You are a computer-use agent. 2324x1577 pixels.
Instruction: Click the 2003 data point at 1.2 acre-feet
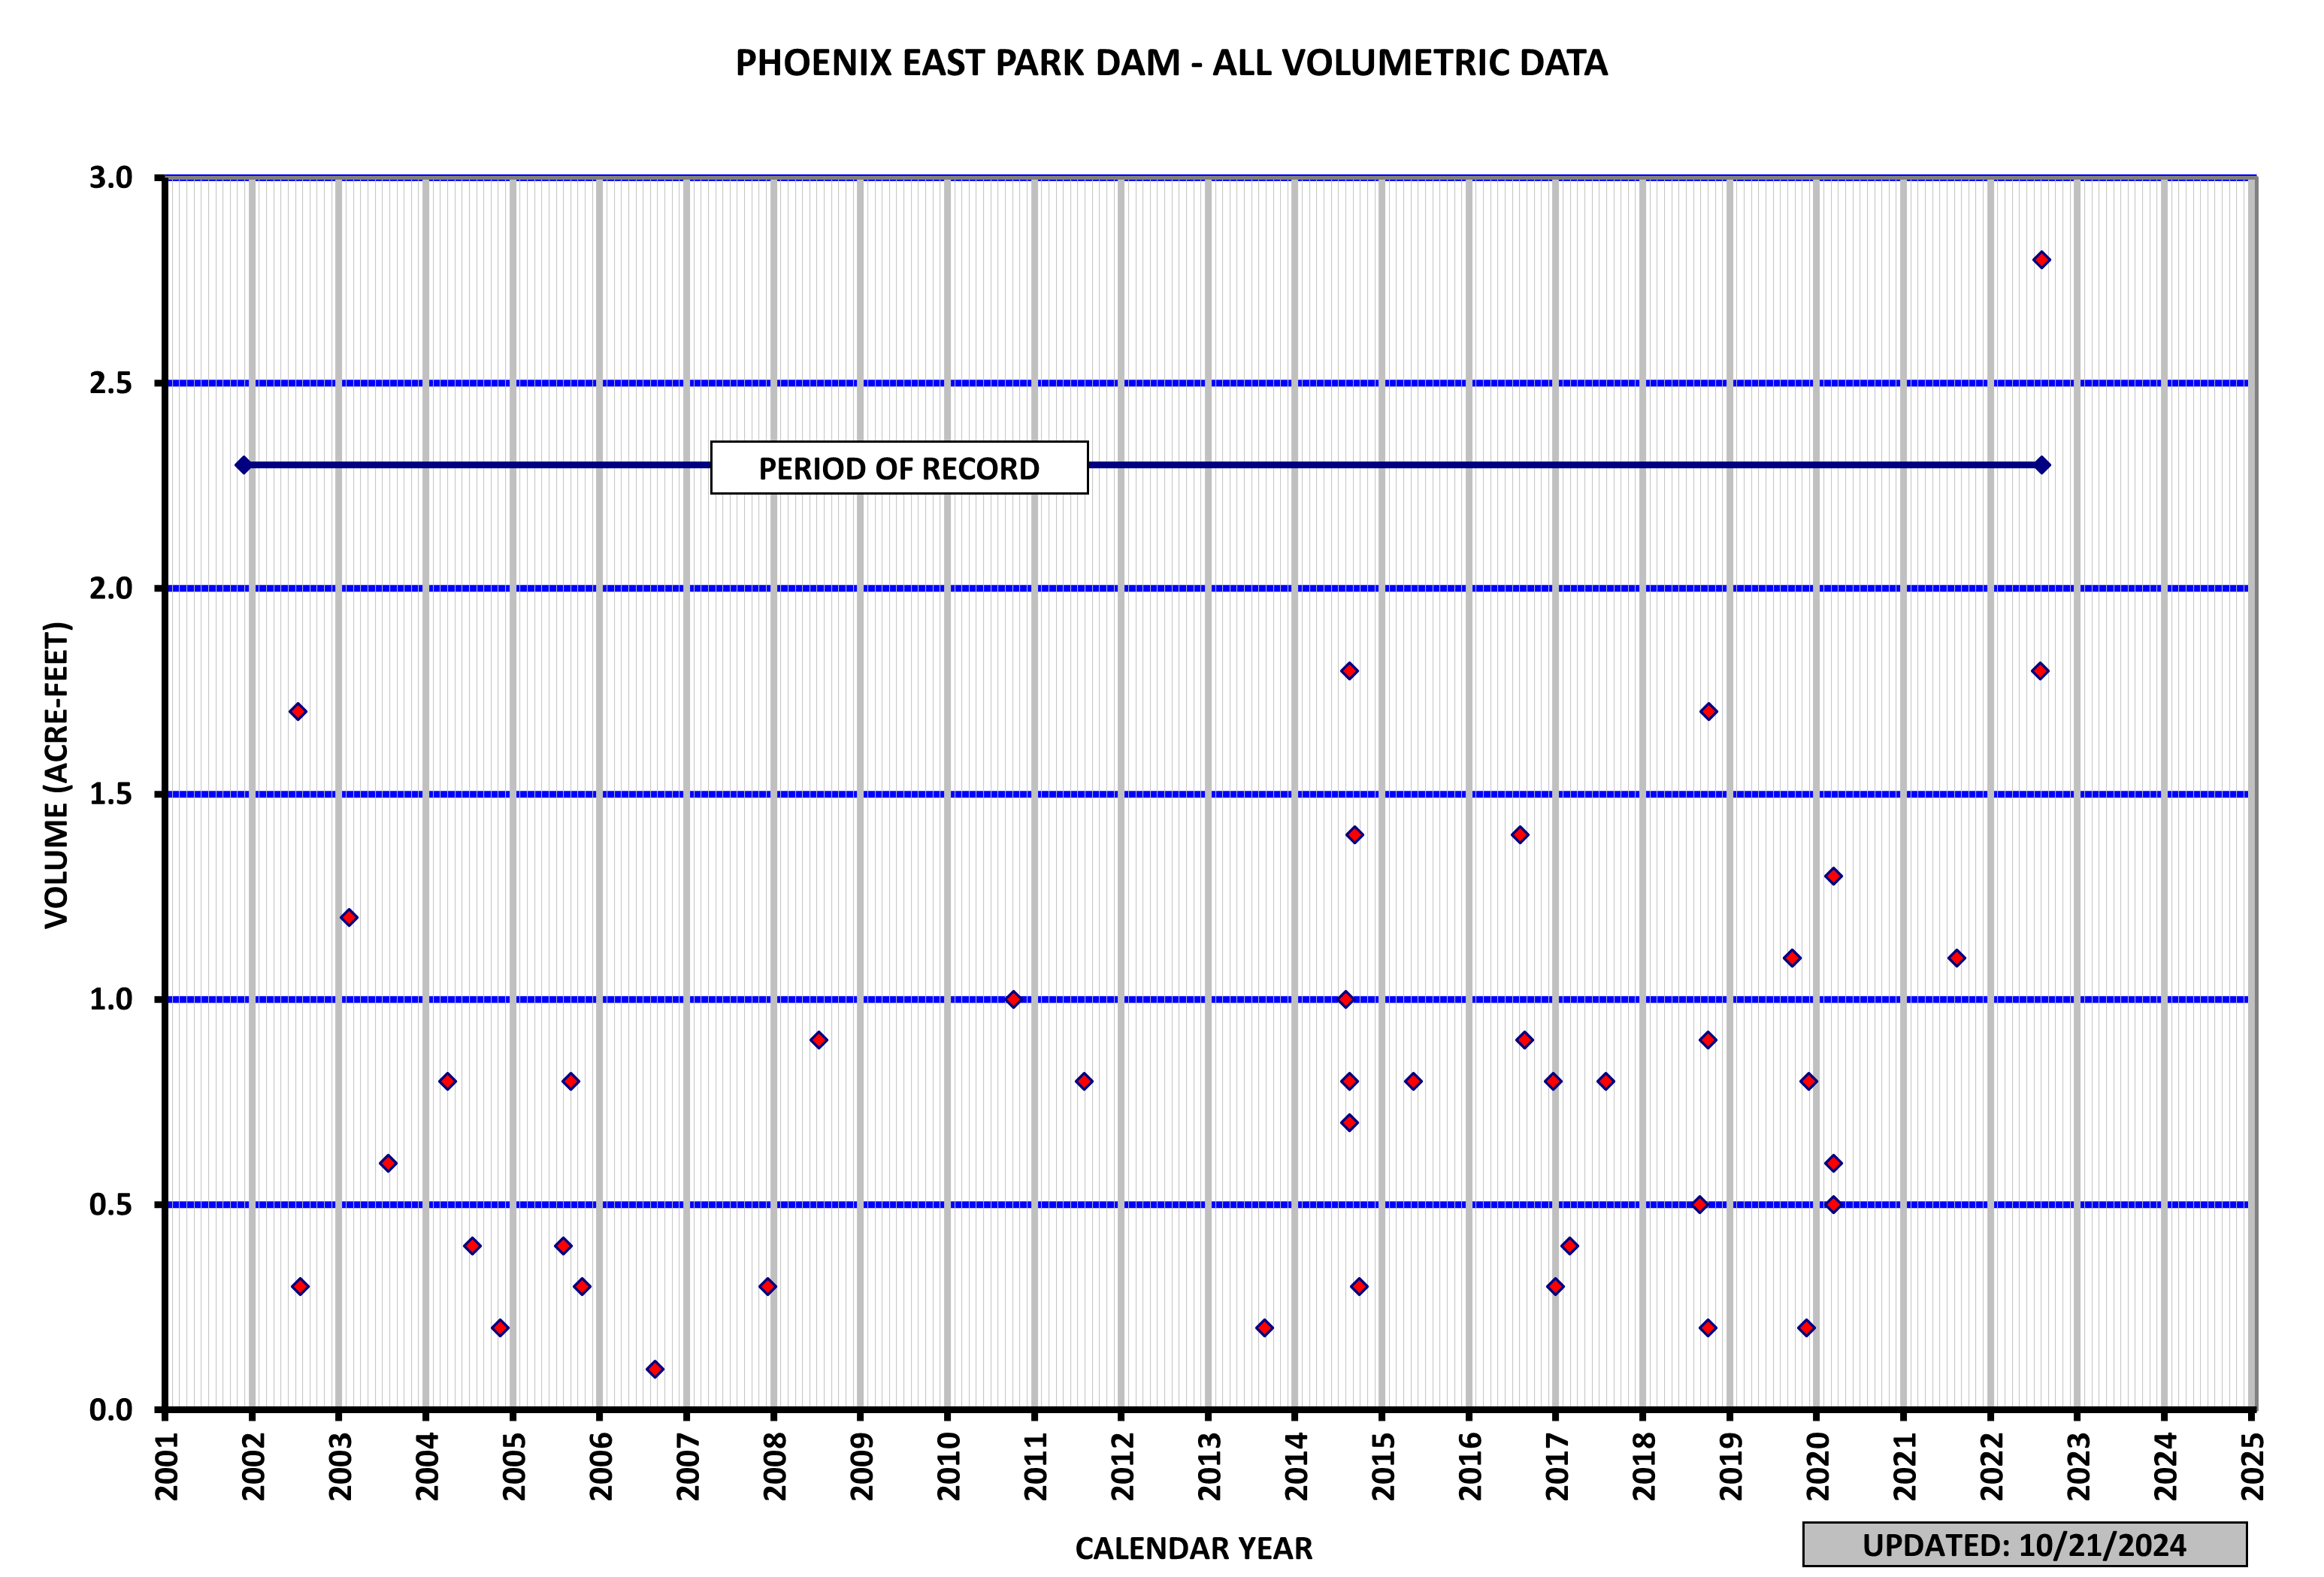349,918
